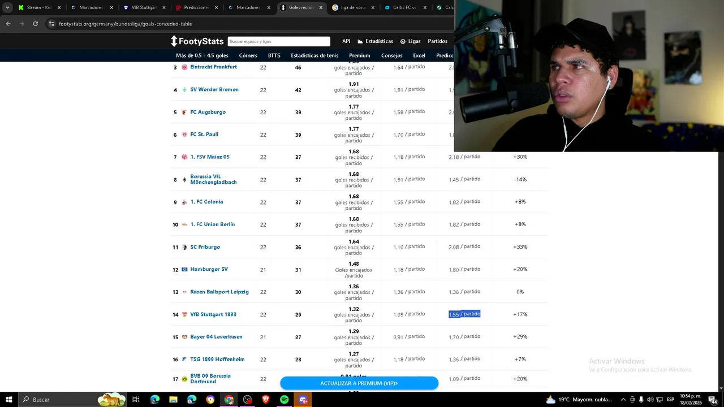Click the Actualizar a Premium (VIP) button
This screenshot has height=407, width=724.
click(x=359, y=383)
